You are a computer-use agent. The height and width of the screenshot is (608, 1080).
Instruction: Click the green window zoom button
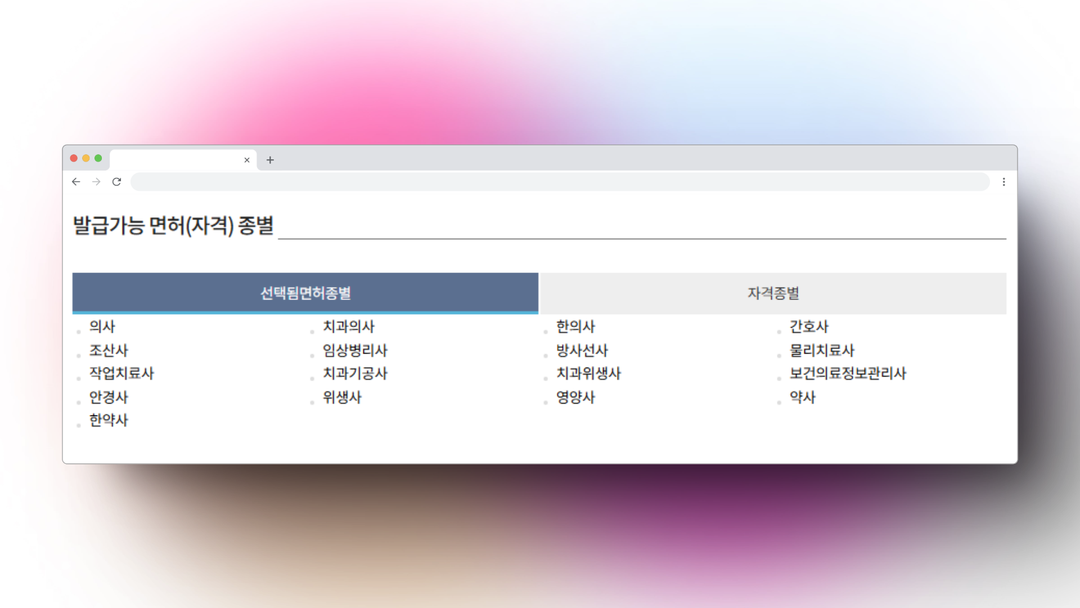click(x=98, y=158)
